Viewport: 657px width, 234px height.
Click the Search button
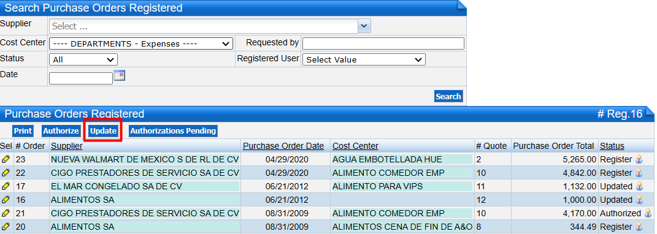tap(448, 96)
